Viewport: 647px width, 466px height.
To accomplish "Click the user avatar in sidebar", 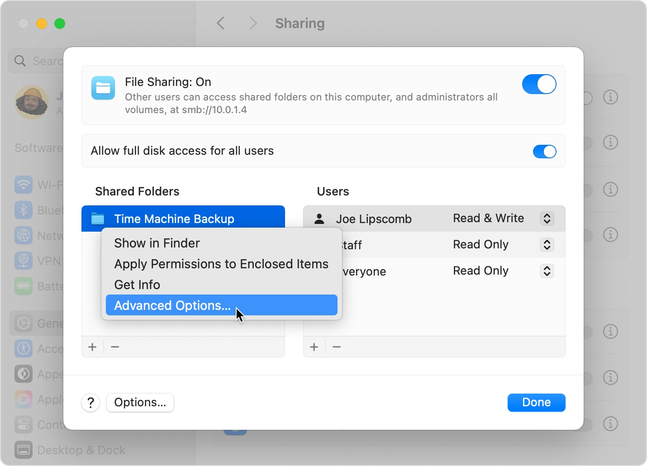I will [x=32, y=102].
